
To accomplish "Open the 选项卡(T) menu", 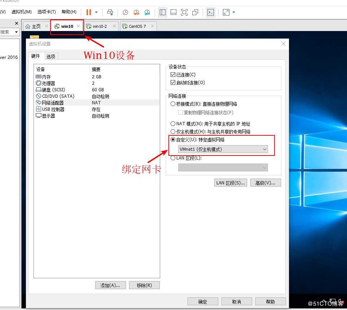I will (47, 12).
